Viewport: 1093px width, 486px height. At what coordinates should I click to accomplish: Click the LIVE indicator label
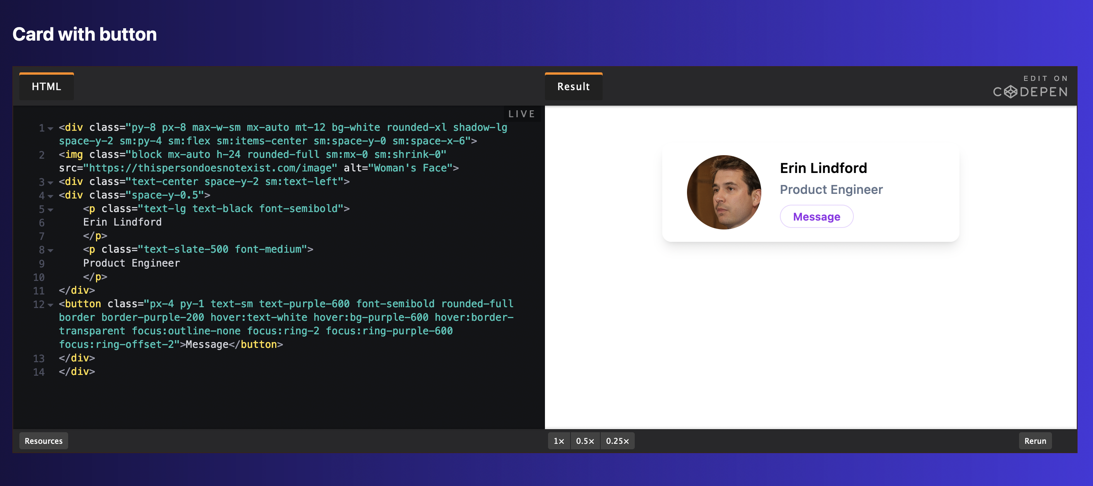pos(521,114)
